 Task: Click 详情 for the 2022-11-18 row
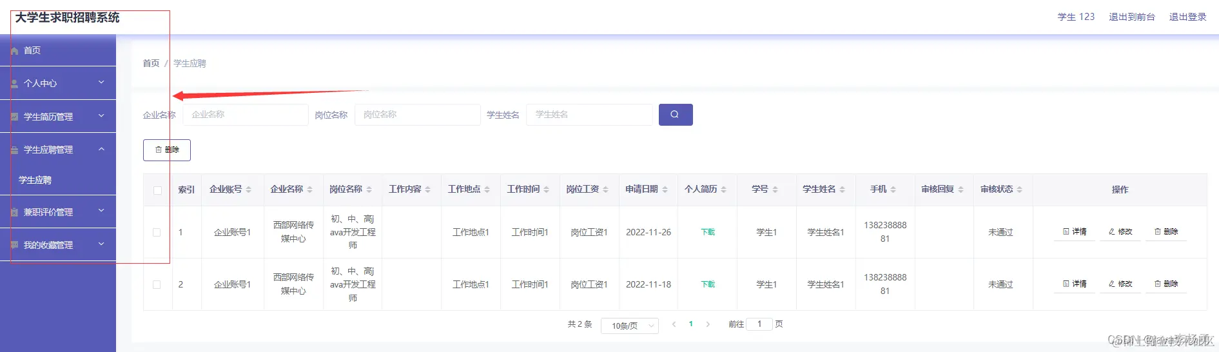coord(1075,284)
